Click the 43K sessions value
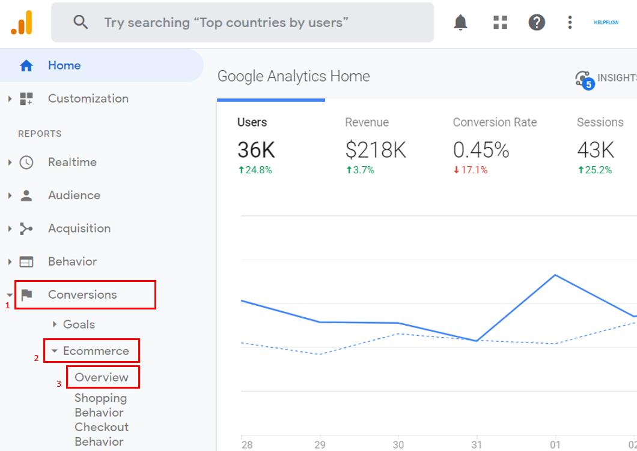The height and width of the screenshot is (451, 637). click(x=596, y=150)
